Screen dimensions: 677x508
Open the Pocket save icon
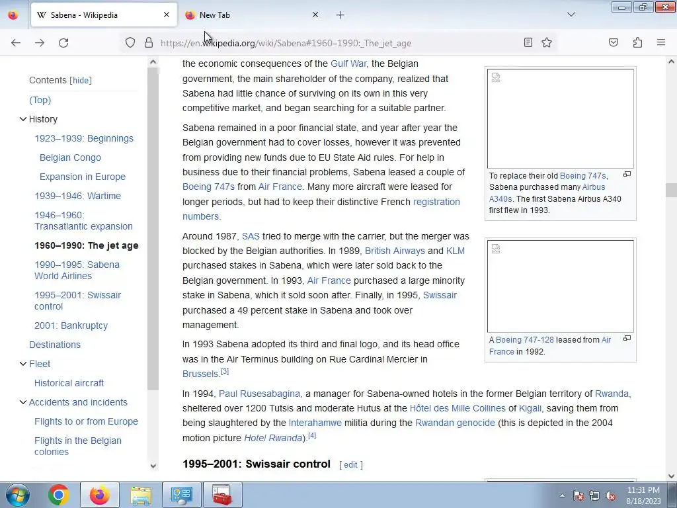coord(614,42)
